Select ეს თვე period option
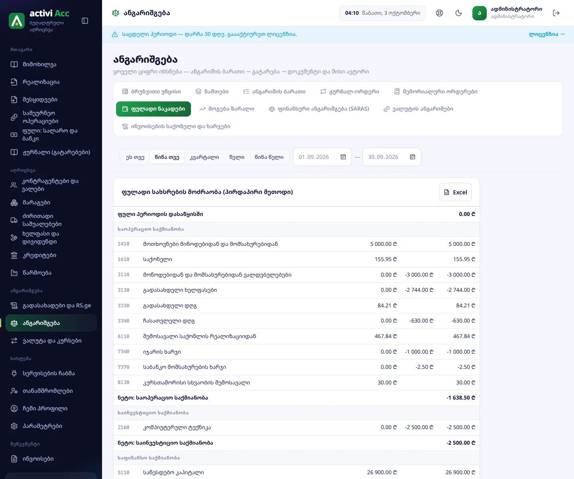 pyautogui.click(x=135, y=157)
